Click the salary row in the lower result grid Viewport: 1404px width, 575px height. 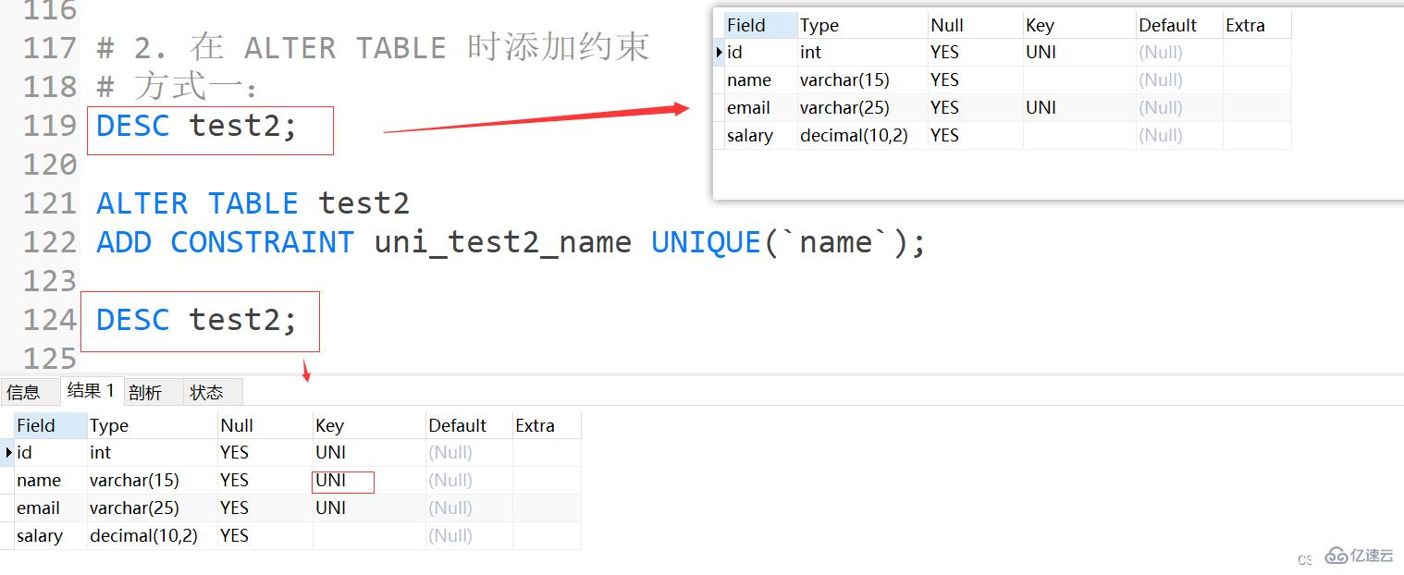pos(39,535)
